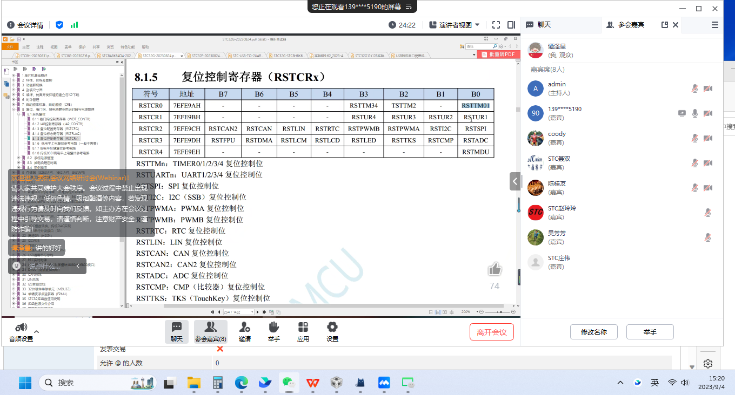Enter full screen mode in the meeting
The image size is (735, 395).
click(496, 25)
